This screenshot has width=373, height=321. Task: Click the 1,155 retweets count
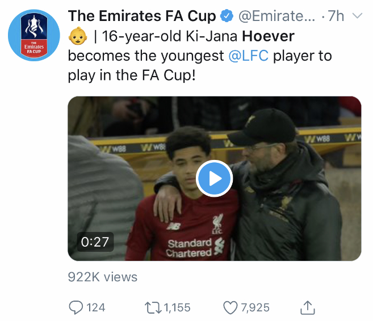(177, 307)
